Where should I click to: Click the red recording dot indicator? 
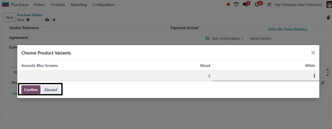click(x=228, y=5)
